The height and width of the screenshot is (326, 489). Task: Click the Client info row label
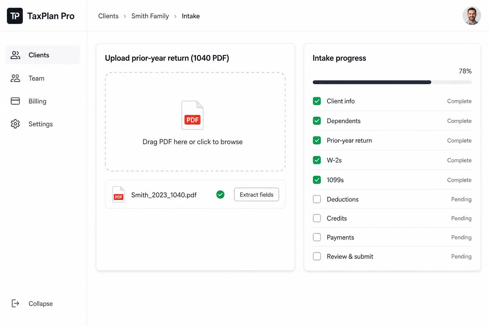pyautogui.click(x=341, y=101)
